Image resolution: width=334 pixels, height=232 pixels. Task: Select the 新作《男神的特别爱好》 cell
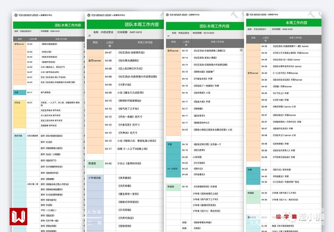click(62, 189)
